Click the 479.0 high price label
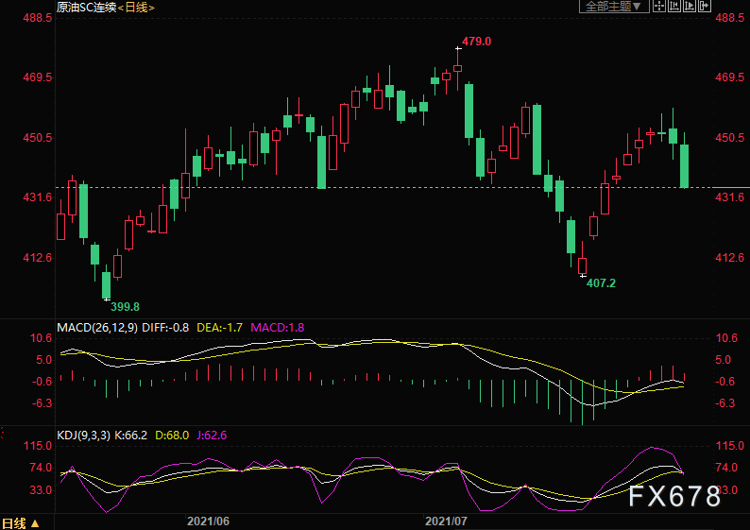The height and width of the screenshot is (530, 750). (476, 42)
